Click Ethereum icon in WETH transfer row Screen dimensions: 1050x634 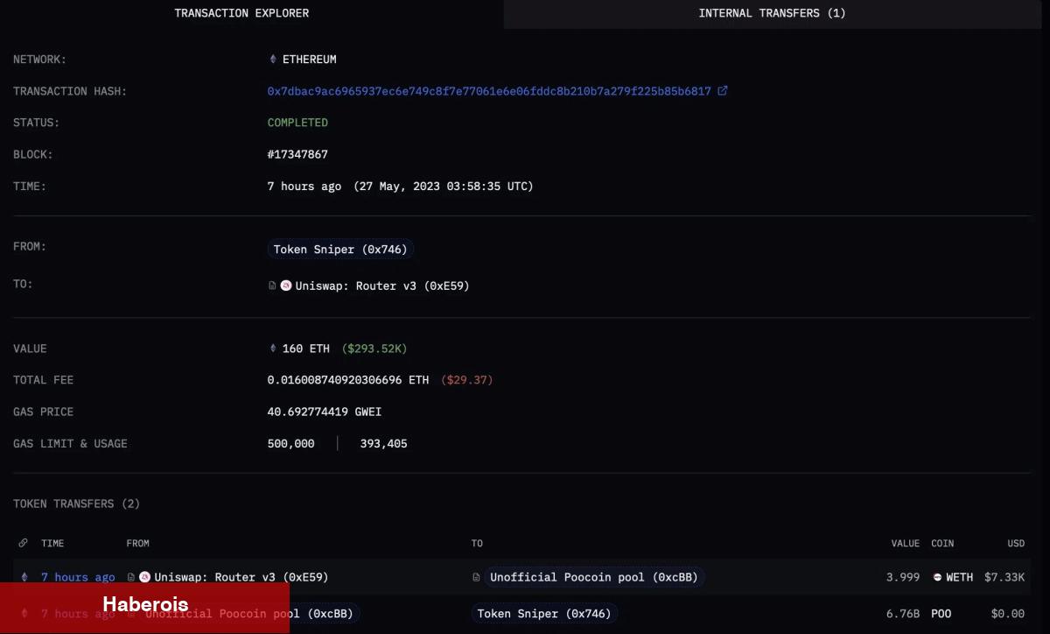pos(24,577)
